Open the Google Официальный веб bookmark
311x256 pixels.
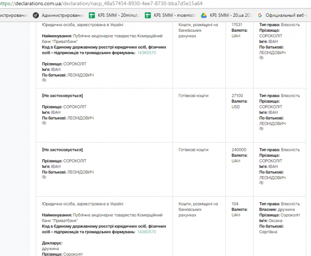pos(282,15)
